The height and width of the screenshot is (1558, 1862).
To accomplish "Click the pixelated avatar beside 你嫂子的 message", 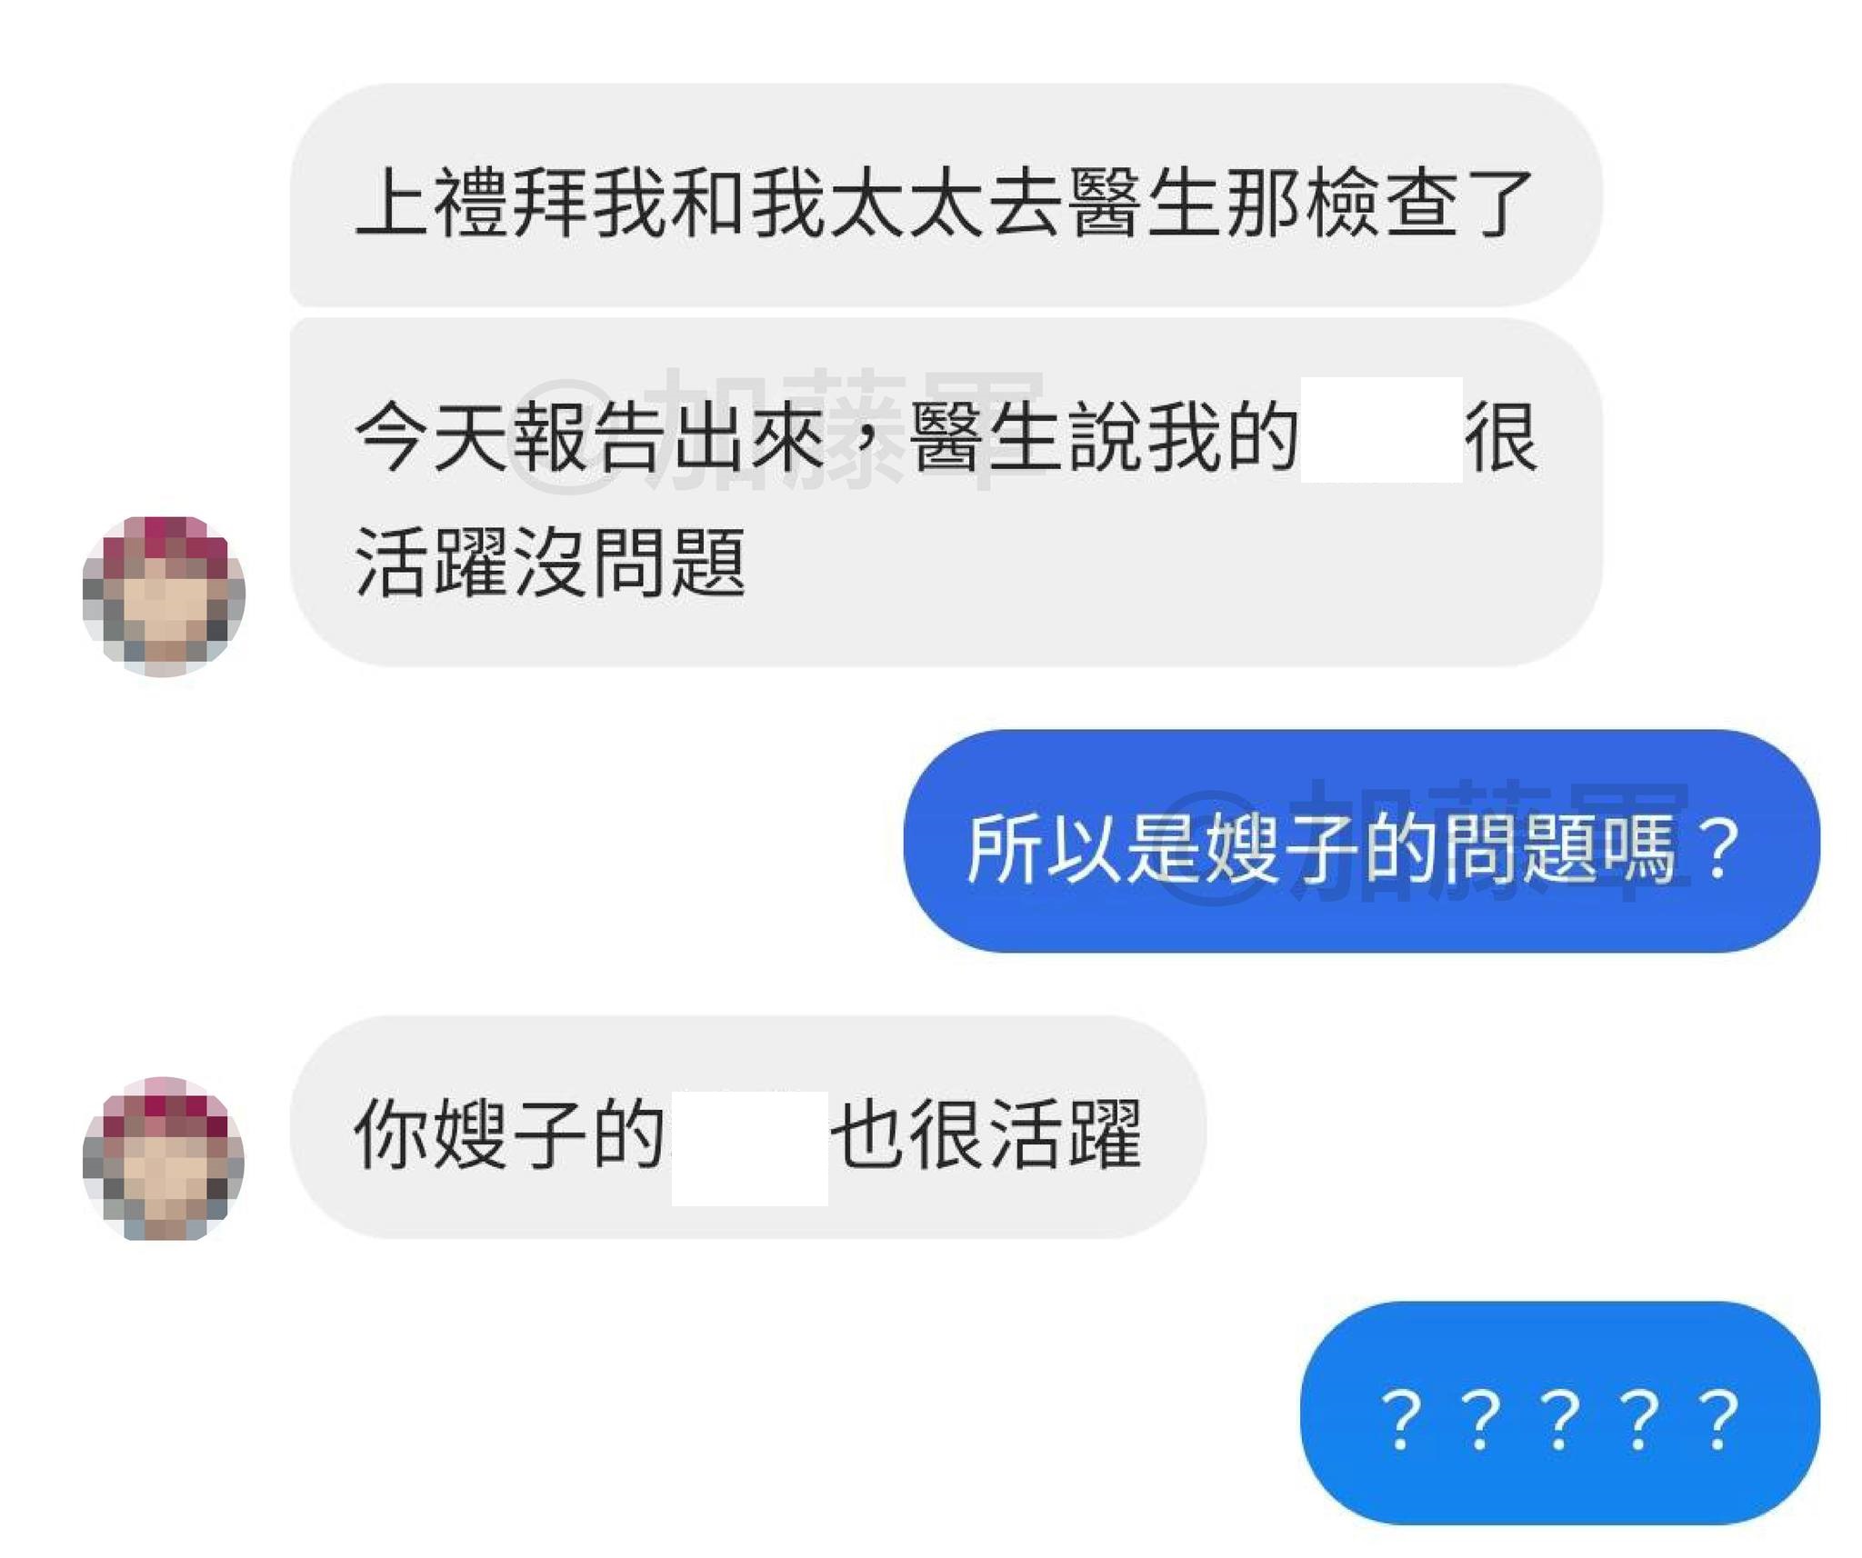I will tap(164, 1158).
